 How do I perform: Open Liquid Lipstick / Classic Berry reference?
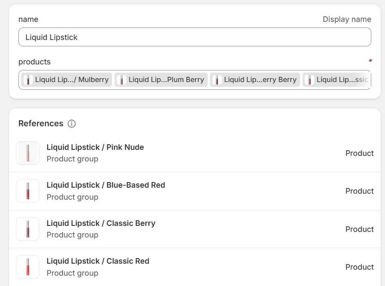click(195, 229)
